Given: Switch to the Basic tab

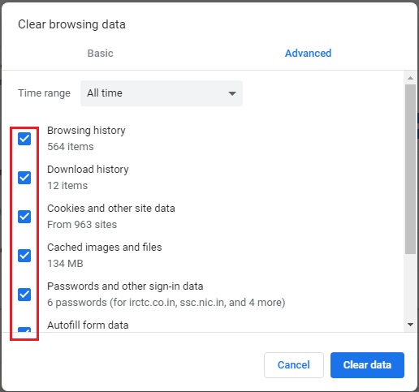Looking at the screenshot, I should pos(100,54).
